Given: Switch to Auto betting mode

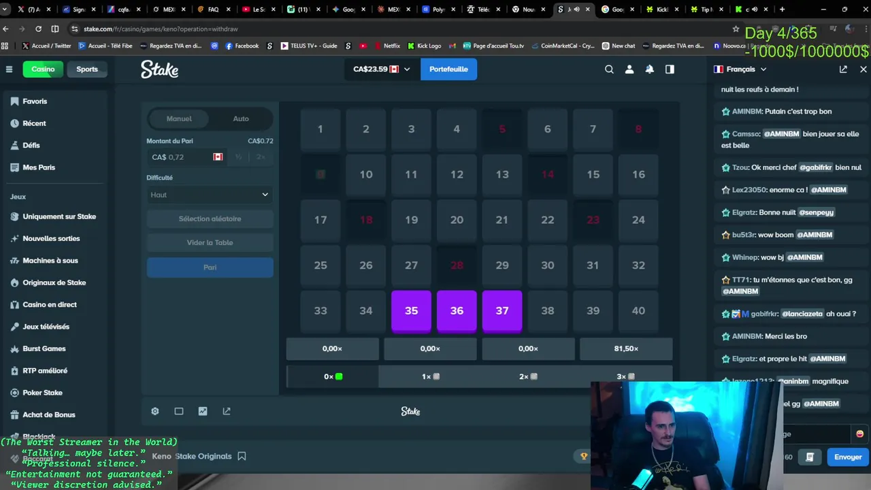Looking at the screenshot, I should [241, 118].
